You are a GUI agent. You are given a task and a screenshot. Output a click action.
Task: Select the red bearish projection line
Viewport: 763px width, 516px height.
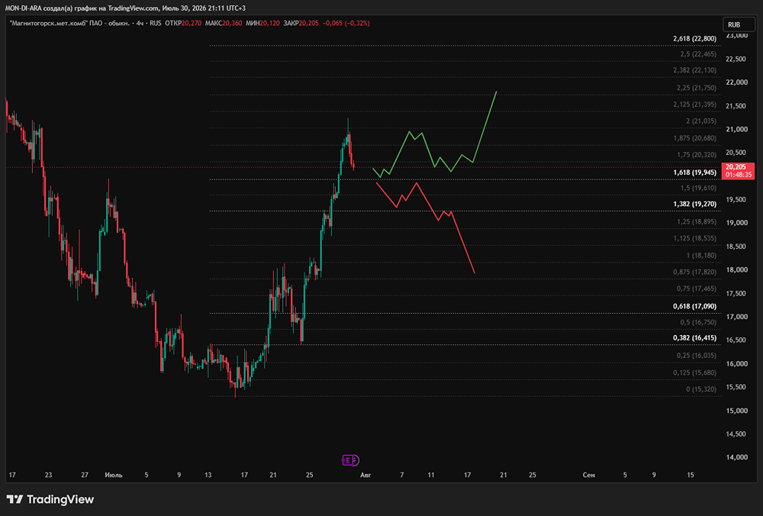coord(425,227)
